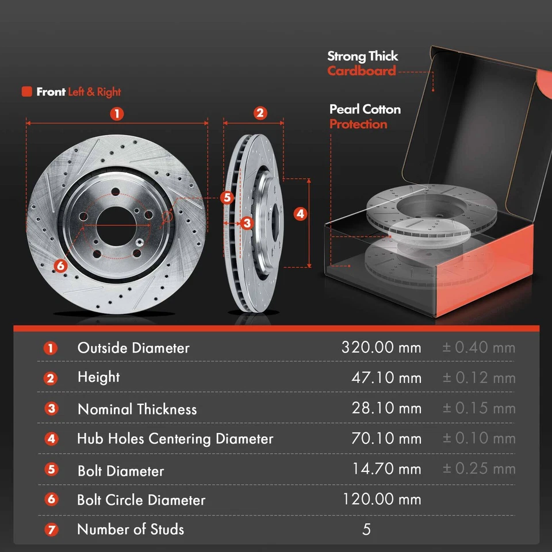Click badge 3 beside Nominal Thickness row
The image size is (552, 552).
tap(51, 409)
